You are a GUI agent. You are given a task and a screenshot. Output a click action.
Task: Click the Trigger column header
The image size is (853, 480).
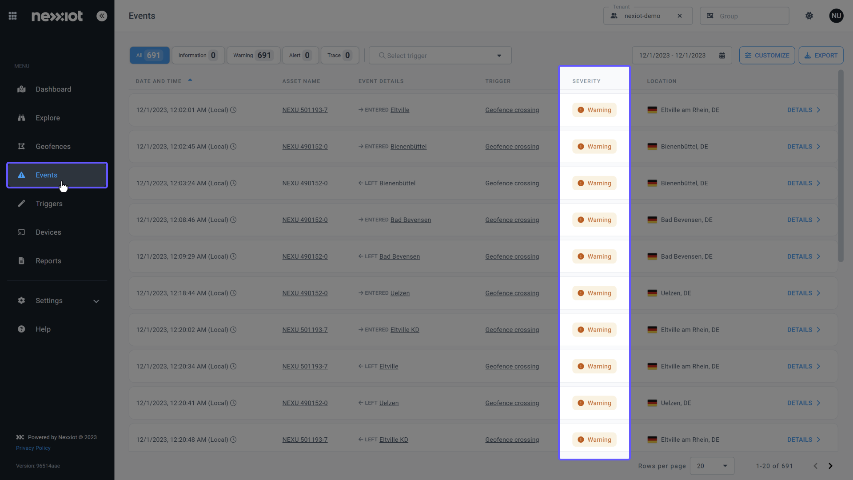click(x=498, y=81)
